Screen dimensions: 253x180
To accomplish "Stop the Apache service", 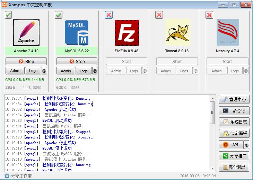I will (x=26, y=61).
